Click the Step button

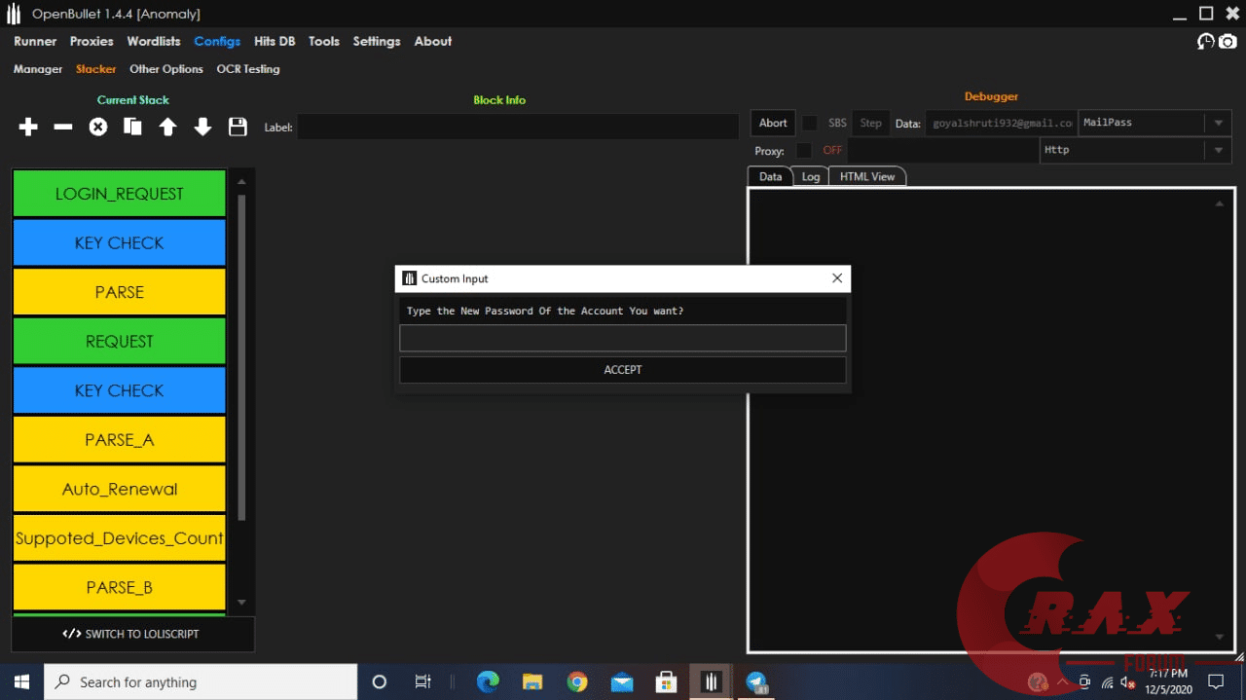tap(871, 123)
